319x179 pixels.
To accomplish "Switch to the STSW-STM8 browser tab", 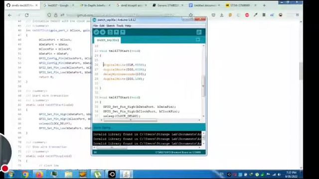I will tap(240, 5).
